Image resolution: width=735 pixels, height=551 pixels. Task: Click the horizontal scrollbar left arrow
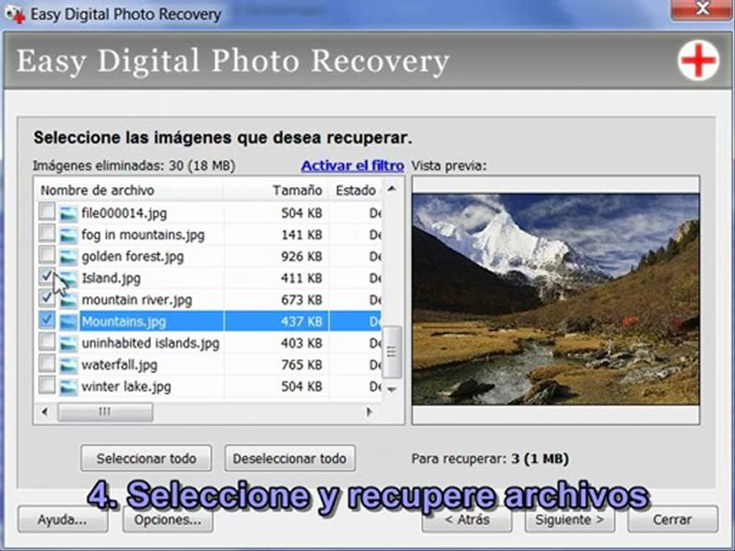pyautogui.click(x=45, y=412)
